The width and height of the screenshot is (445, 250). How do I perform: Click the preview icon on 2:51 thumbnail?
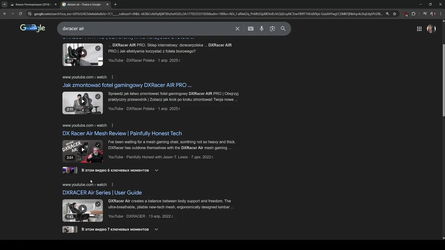[98, 145]
